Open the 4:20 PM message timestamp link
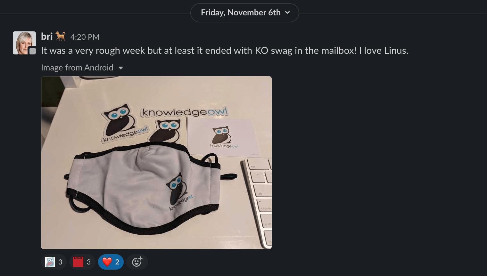The height and width of the screenshot is (276, 487). [85, 37]
